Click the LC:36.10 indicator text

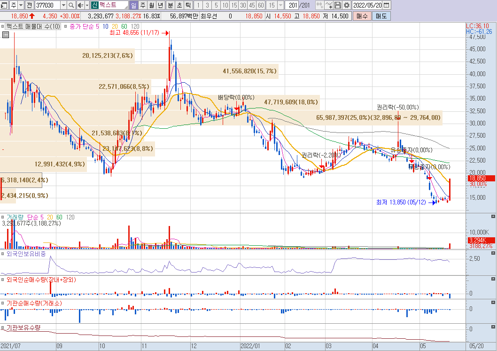click(x=477, y=26)
